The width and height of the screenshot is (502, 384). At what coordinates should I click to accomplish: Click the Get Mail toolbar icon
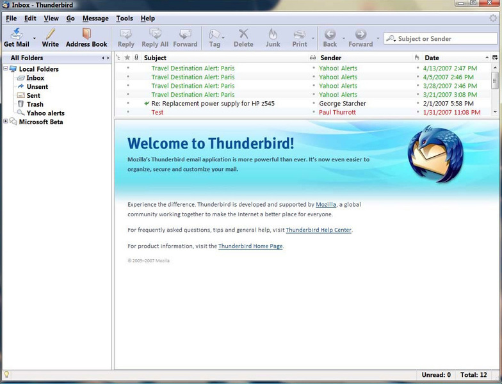coord(17,34)
